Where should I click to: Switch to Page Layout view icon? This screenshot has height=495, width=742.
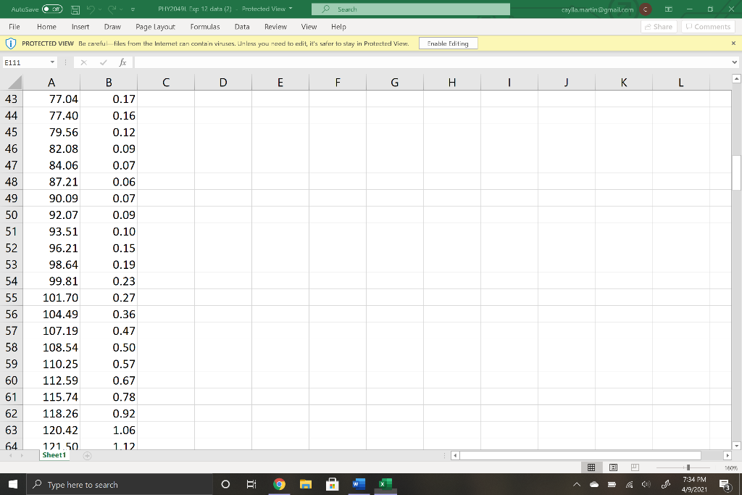click(x=613, y=467)
